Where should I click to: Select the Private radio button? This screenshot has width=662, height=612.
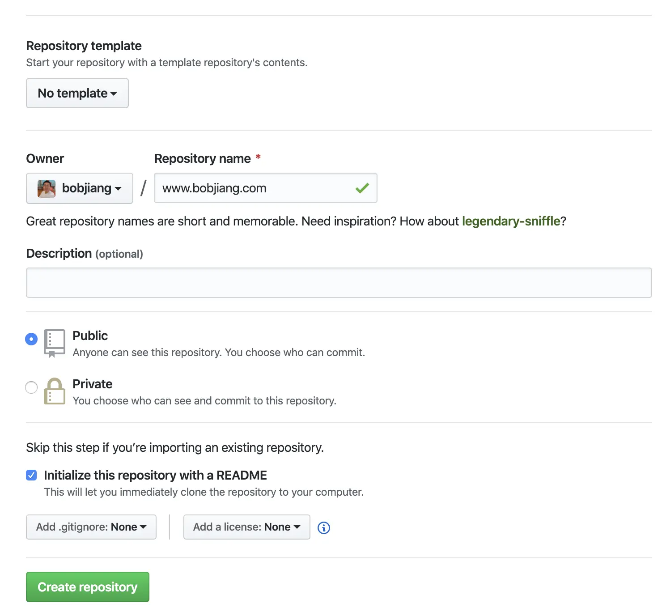31,387
